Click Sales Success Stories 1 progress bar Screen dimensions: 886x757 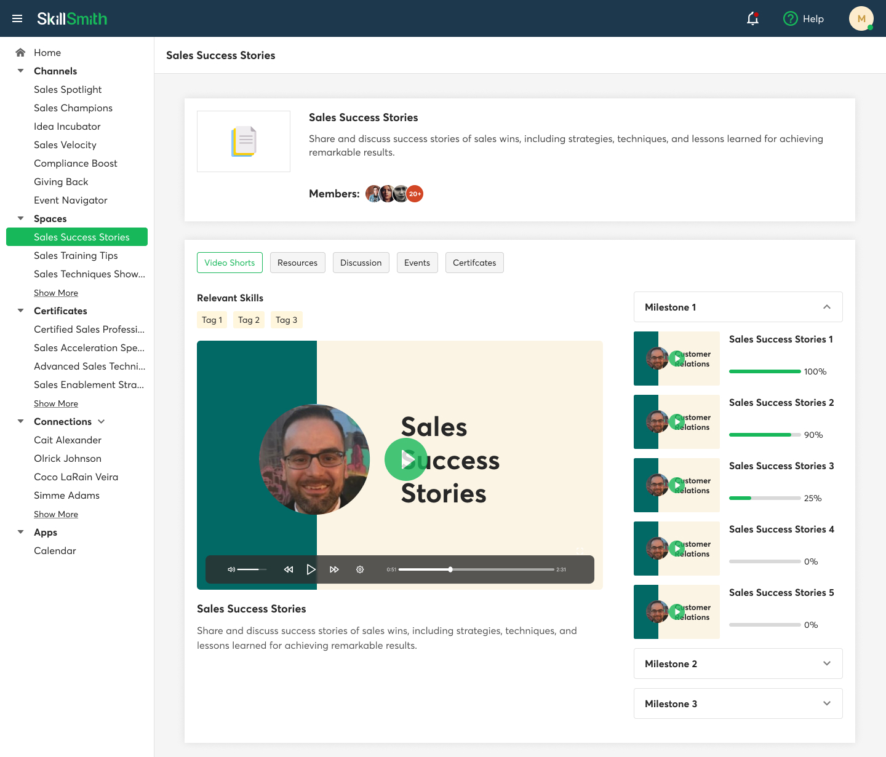tap(765, 371)
